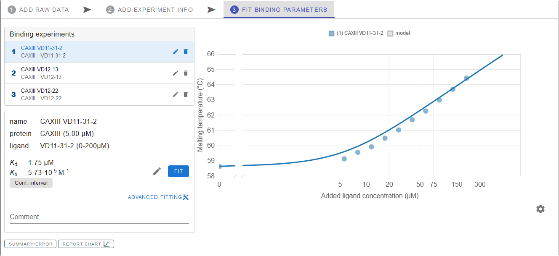
Task: Open Fit Binding Parameters tab
Action: point(279,10)
